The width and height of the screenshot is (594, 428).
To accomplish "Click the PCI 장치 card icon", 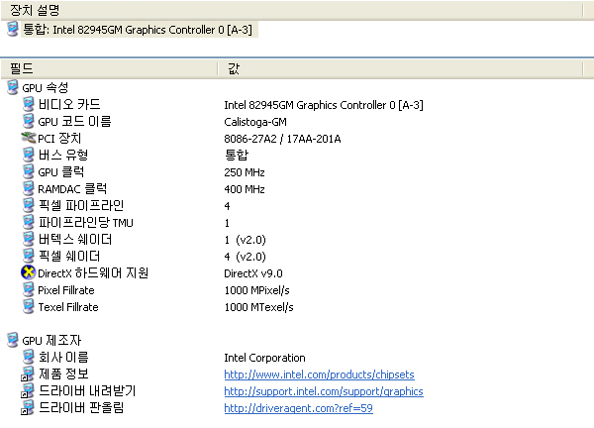I will click(x=28, y=138).
